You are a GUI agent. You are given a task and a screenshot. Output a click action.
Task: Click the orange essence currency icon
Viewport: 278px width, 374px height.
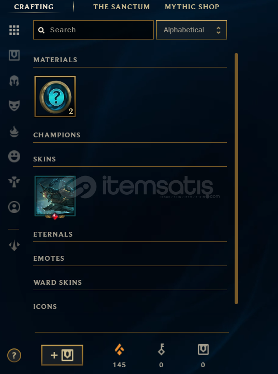(119, 350)
